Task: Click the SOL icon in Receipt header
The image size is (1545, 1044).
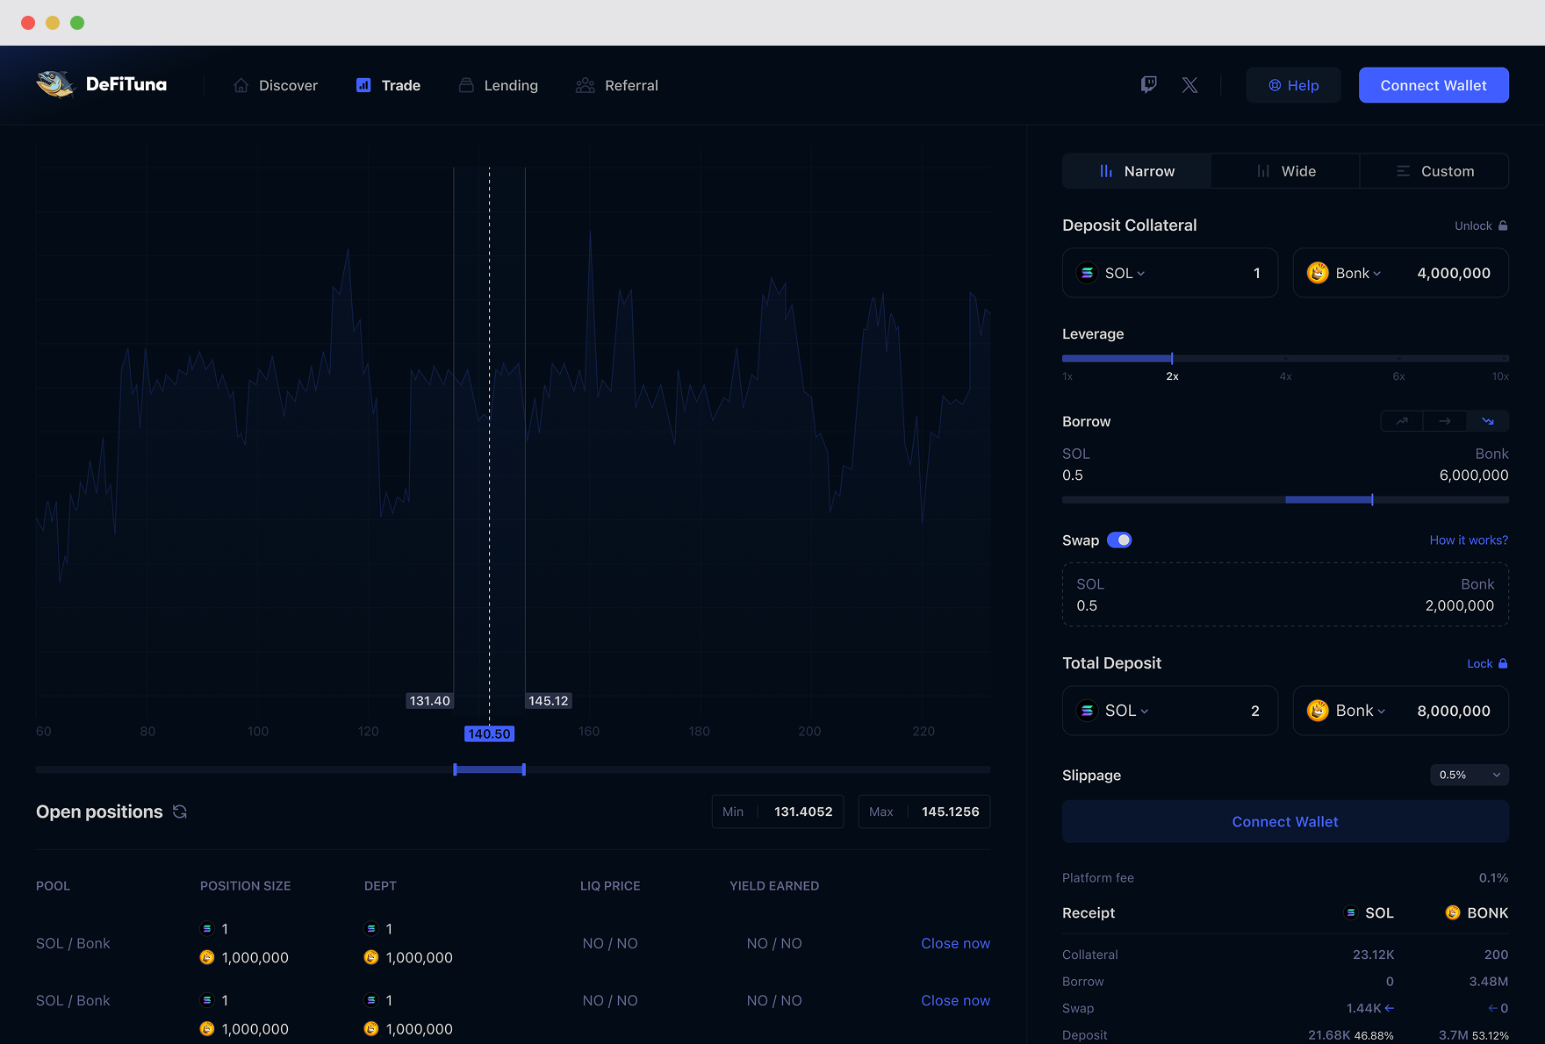Action: [1351, 912]
